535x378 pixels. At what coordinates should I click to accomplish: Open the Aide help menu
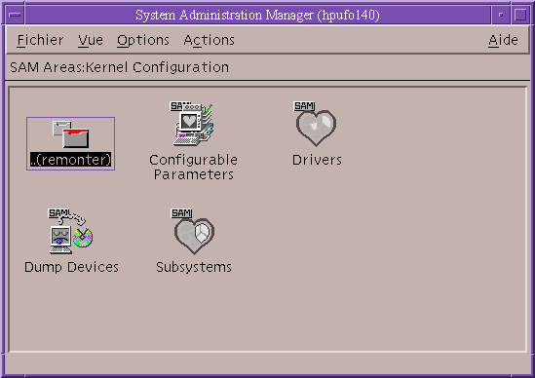pos(503,40)
